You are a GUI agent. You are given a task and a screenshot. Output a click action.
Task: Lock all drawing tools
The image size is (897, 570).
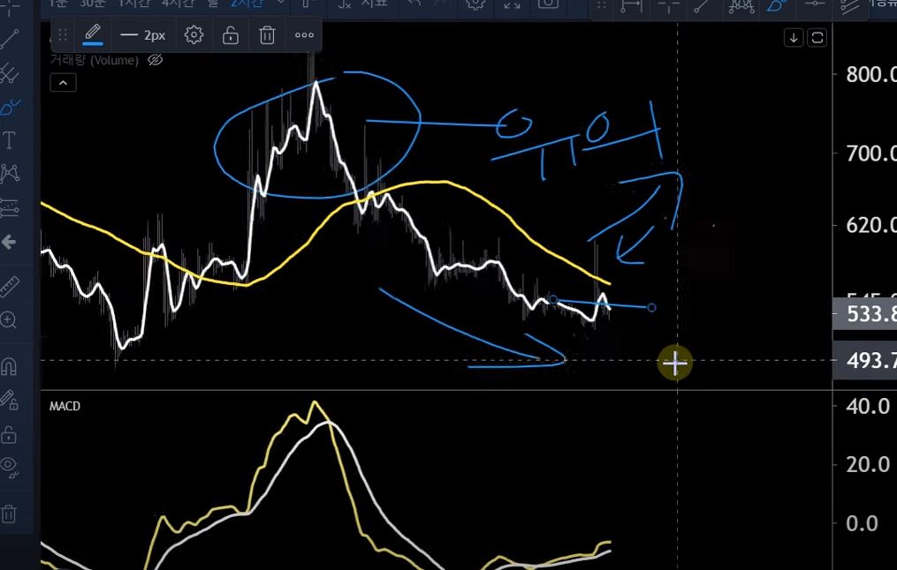9,435
